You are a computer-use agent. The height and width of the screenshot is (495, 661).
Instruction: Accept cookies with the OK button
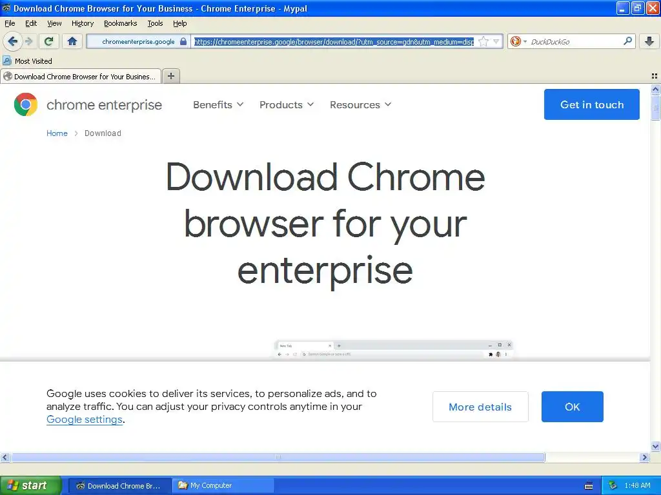(x=573, y=407)
